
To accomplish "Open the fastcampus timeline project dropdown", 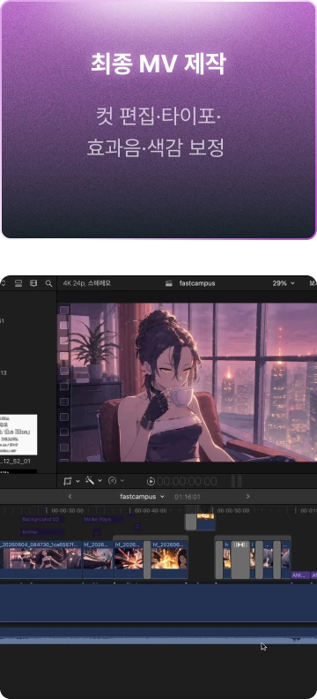I will pos(142,497).
